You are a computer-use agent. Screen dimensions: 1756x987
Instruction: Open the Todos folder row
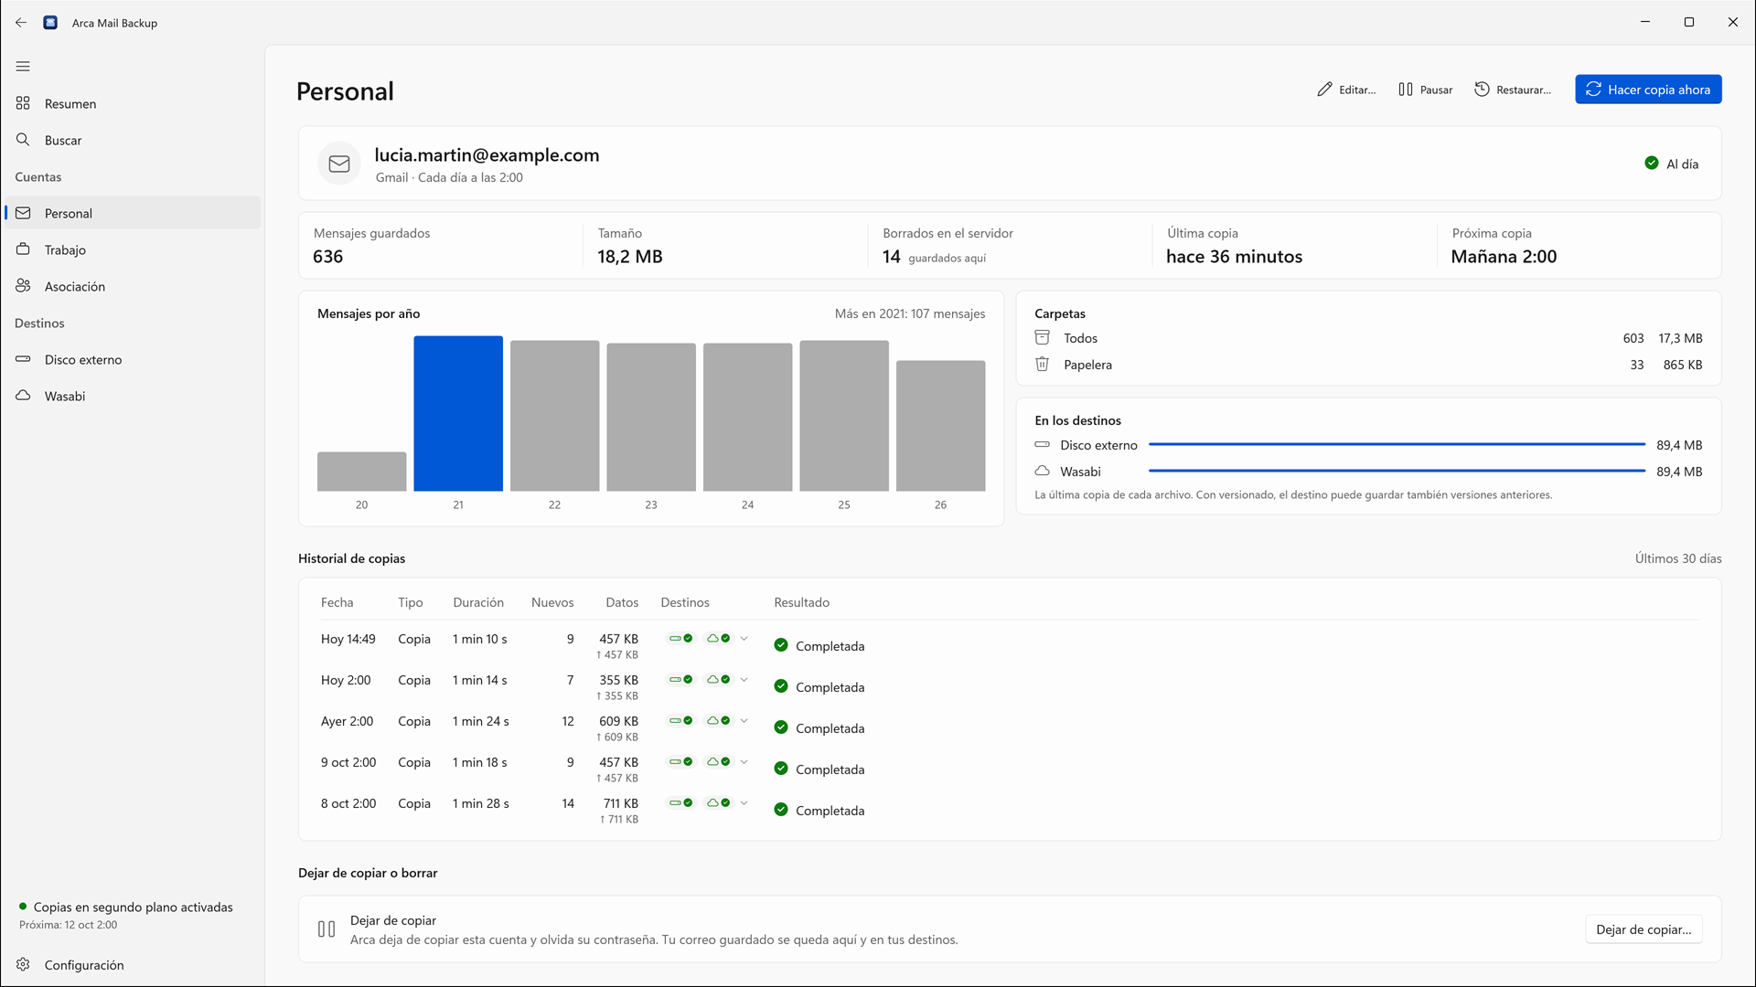pos(1368,338)
